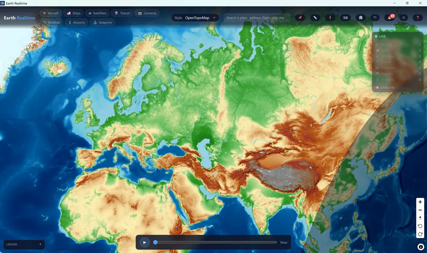Toggle the Cameras layer chip
Screen dimensions: 427x253
[x=147, y=13]
